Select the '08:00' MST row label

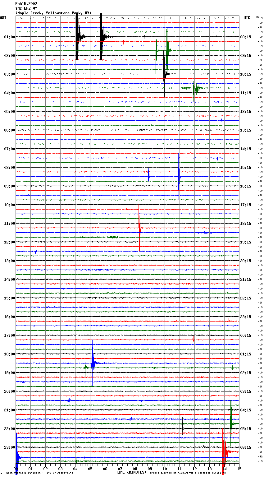coord(10,168)
